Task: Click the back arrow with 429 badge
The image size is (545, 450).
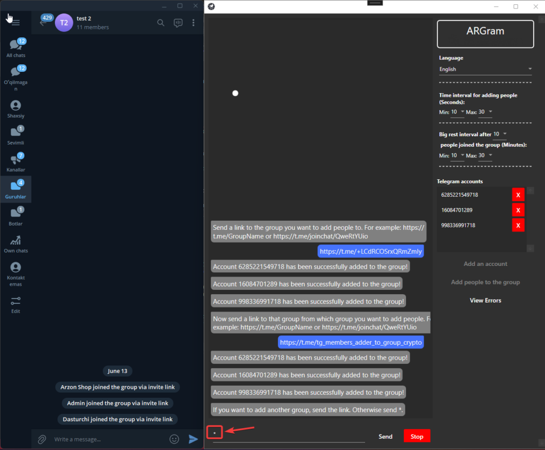Action: pos(44,22)
